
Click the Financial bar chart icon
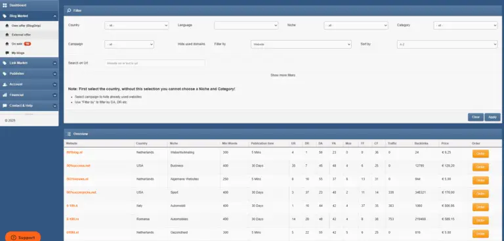coord(5,95)
